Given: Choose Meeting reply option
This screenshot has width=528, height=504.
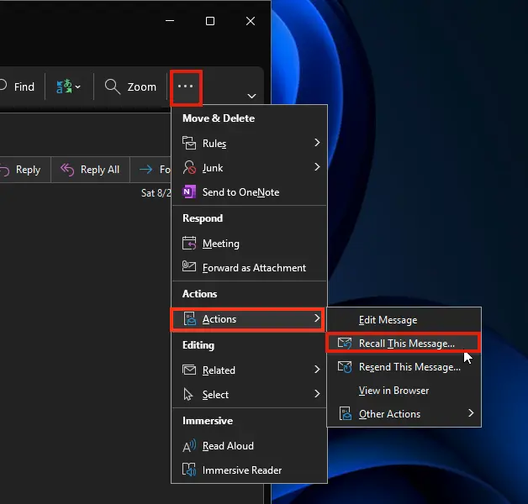Looking at the screenshot, I should 220,244.
